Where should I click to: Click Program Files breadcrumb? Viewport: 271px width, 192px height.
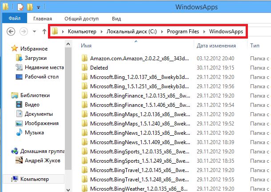(183, 31)
